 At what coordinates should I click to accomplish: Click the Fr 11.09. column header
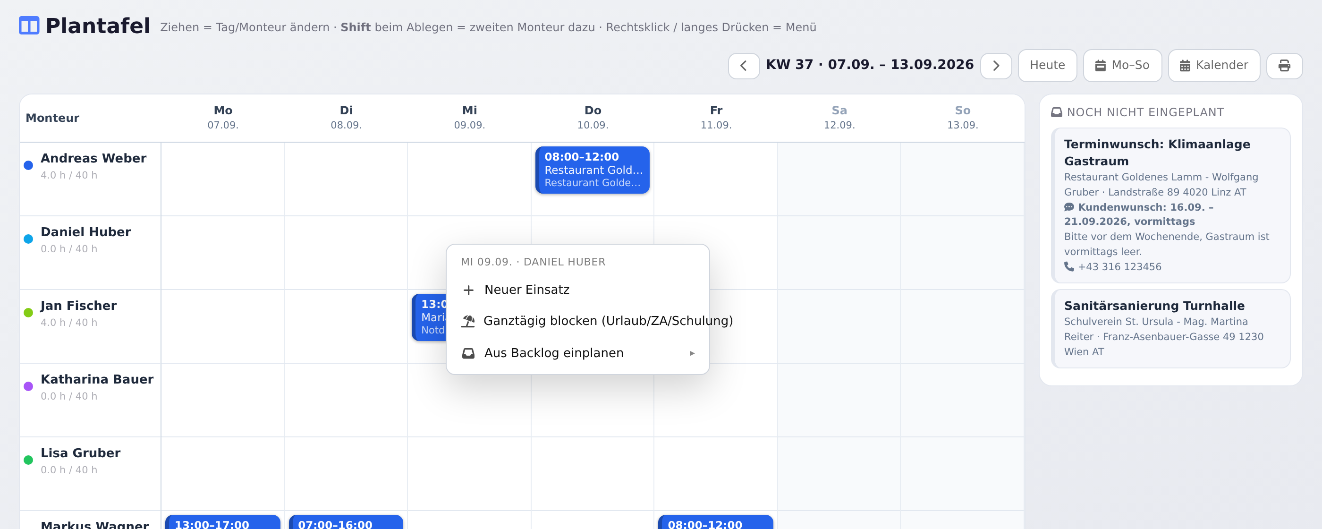pyautogui.click(x=716, y=118)
